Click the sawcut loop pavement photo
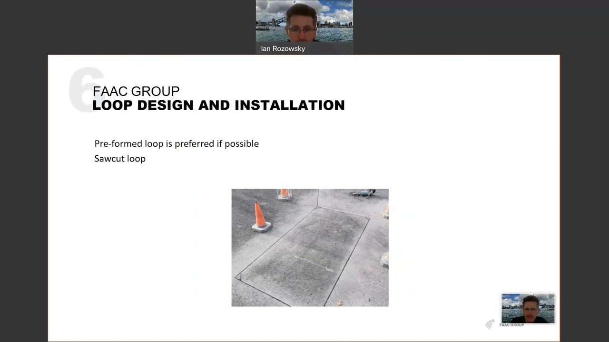Image resolution: width=609 pixels, height=342 pixels. [310, 247]
